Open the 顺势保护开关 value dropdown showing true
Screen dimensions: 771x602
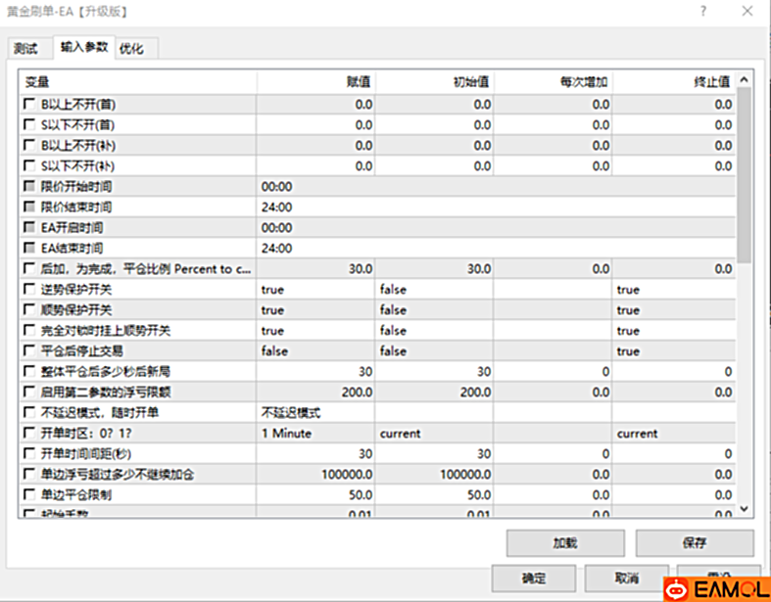tap(315, 310)
